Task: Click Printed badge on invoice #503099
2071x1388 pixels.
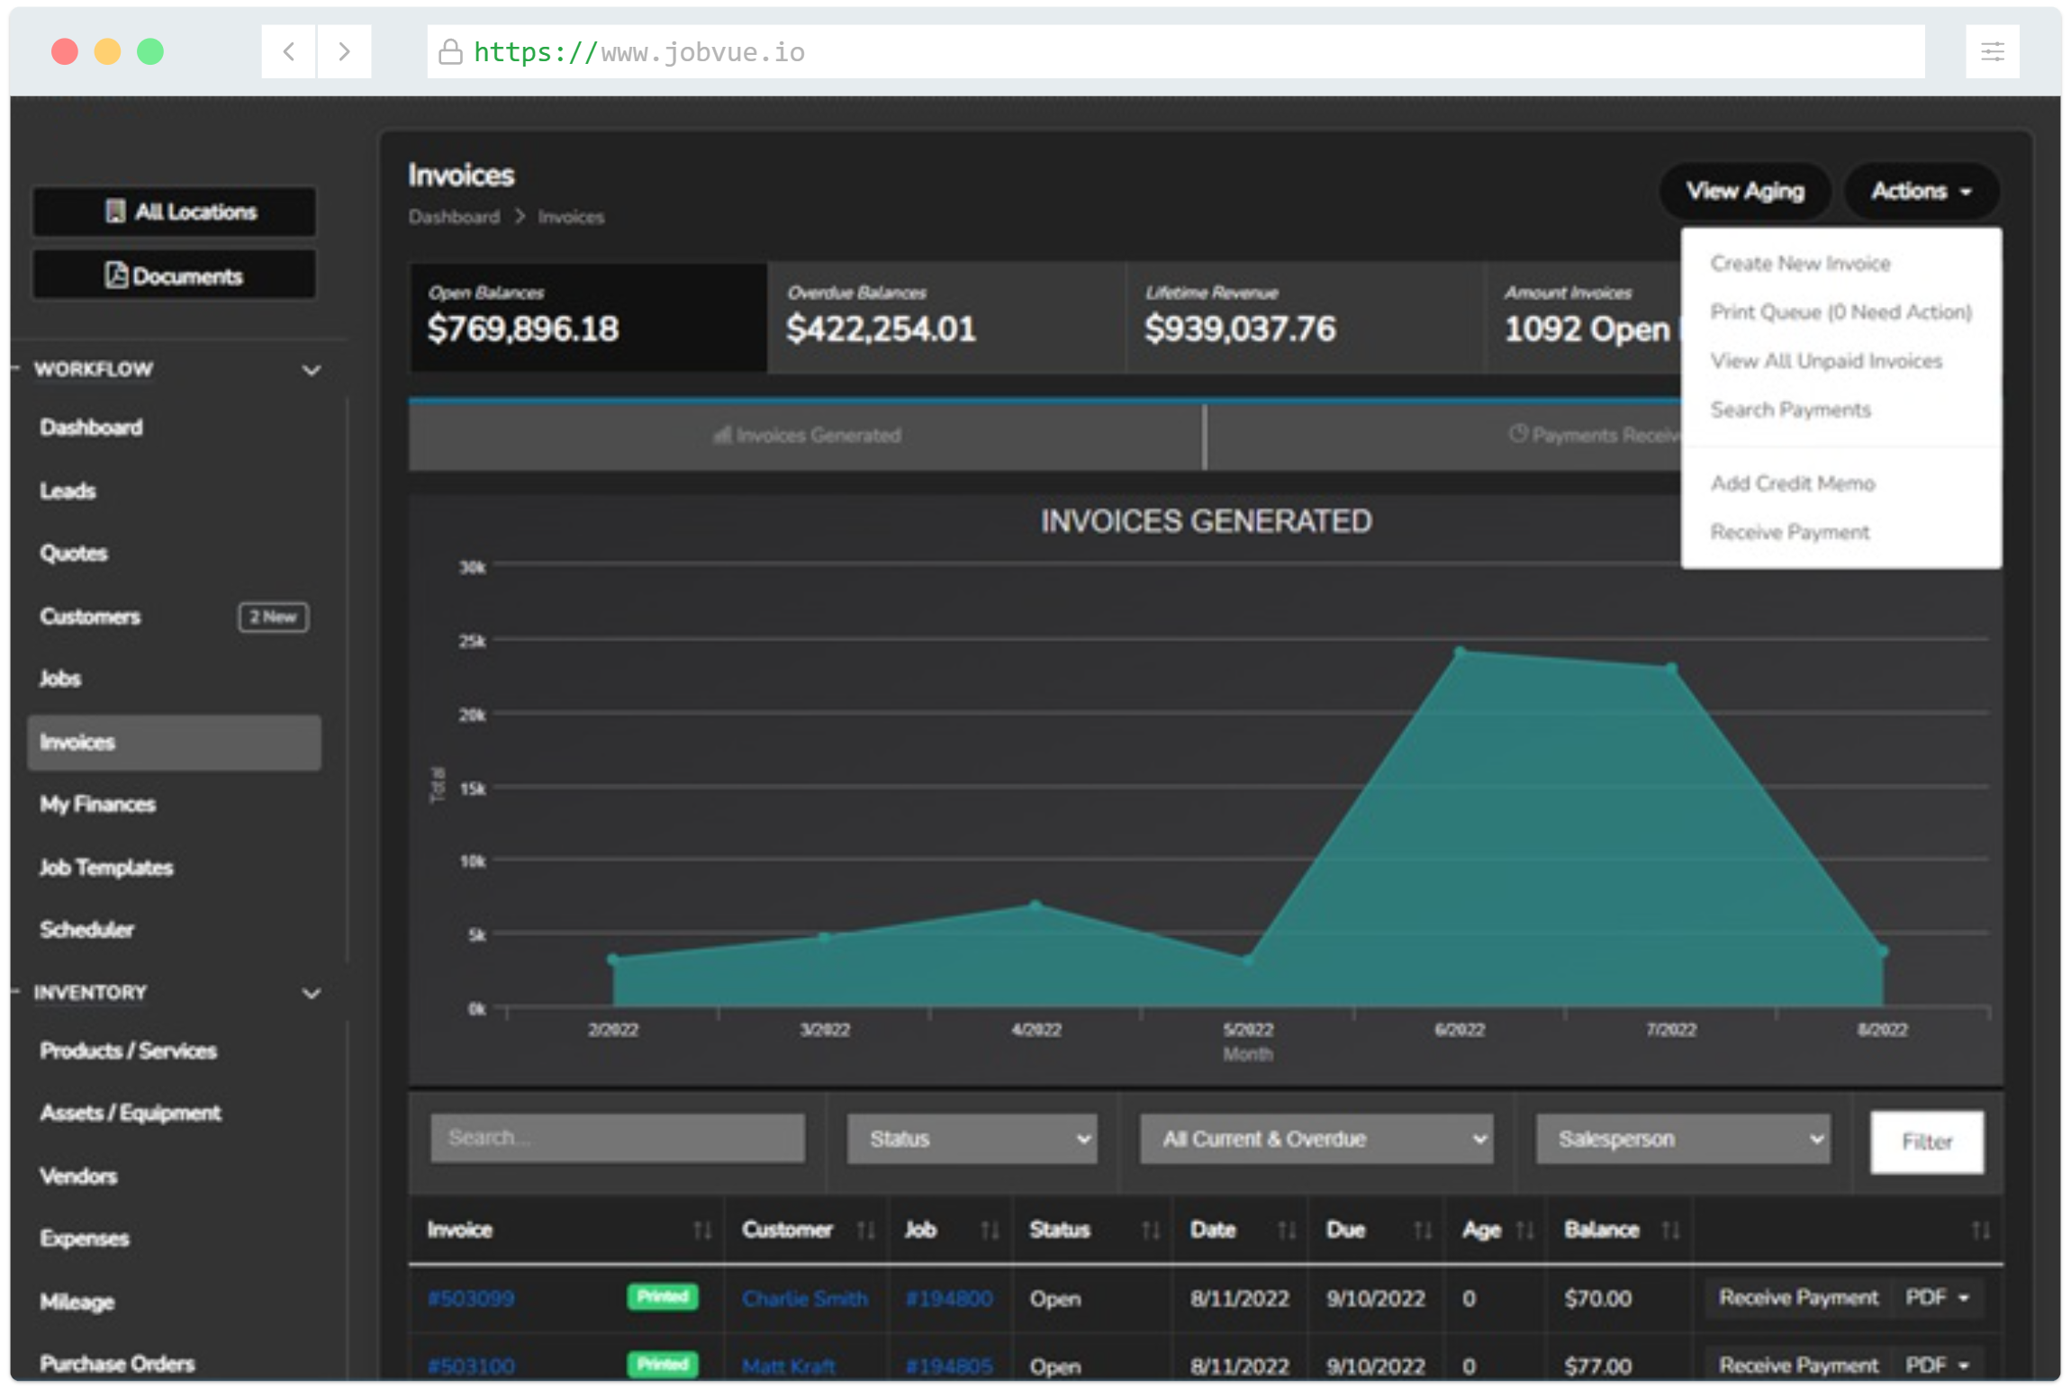Action: pos(663,1297)
